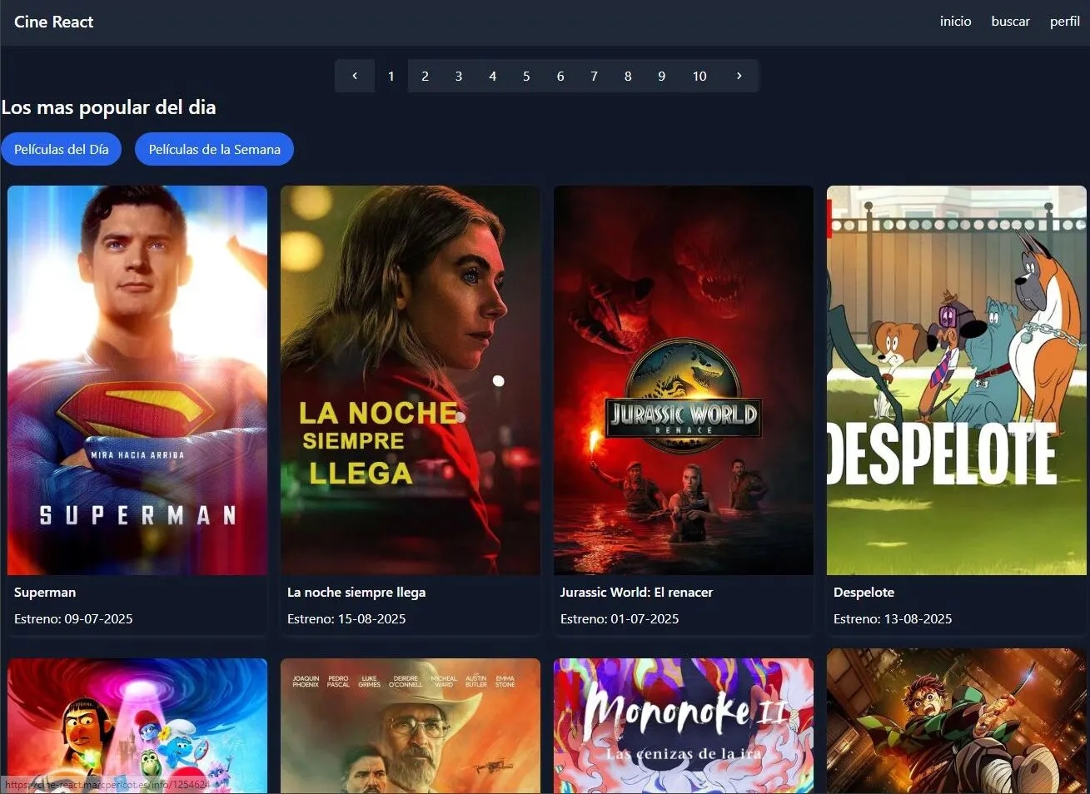This screenshot has width=1090, height=794.
Task: Open the Smurfs movie poster
Action: 137,726
